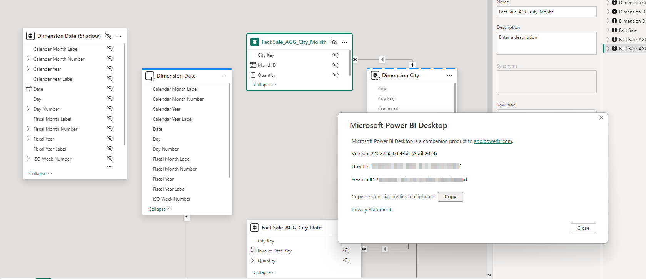
Task: Collapse the unhidden Dimension Date table
Action: coord(160,209)
